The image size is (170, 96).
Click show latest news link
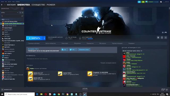click(x=108, y=63)
